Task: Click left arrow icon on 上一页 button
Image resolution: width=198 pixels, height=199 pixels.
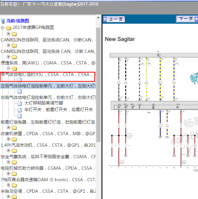Action: (105, 19)
